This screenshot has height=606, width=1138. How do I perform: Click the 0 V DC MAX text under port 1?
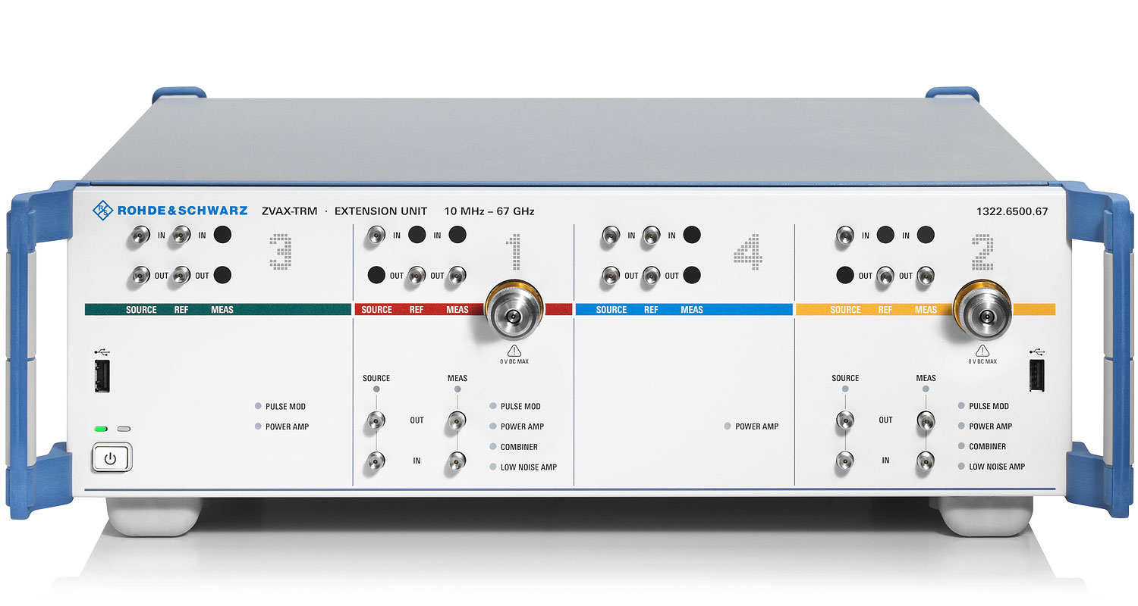(x=515, y=362)
